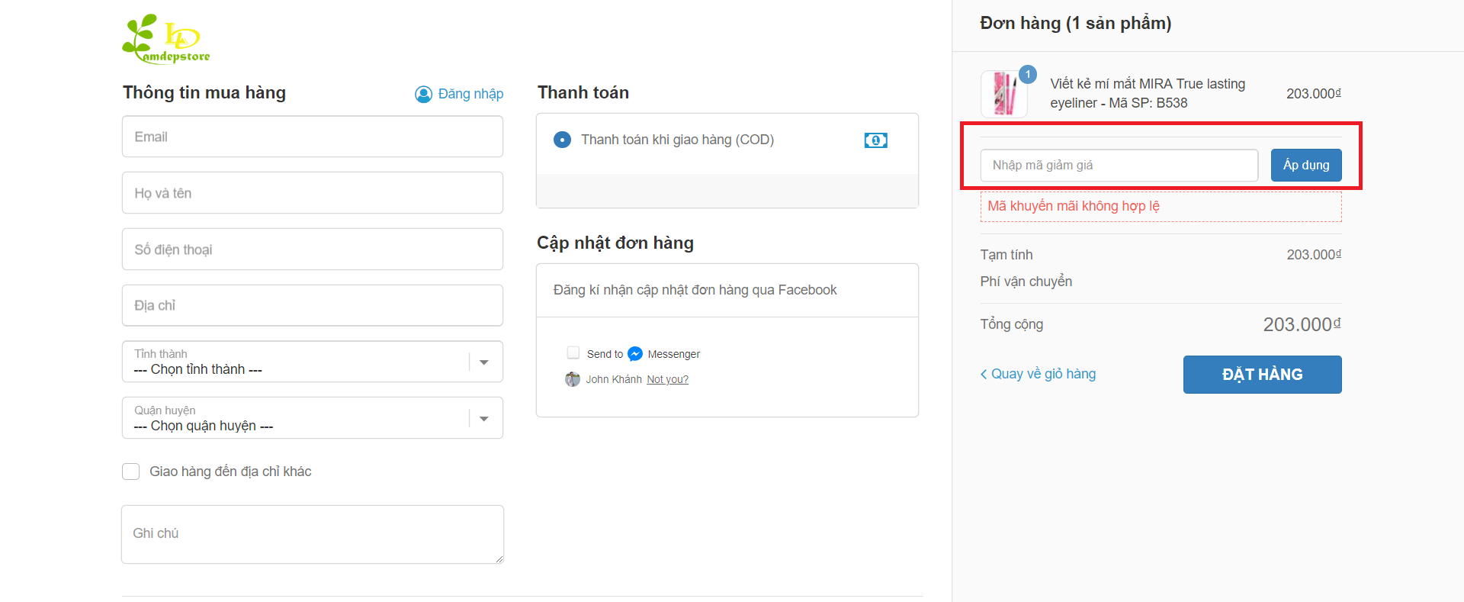The height and width of the screenshot is (602, 1464).
Task: Click the Ghi chú notes textarea
Action: (x=312, y=534)
